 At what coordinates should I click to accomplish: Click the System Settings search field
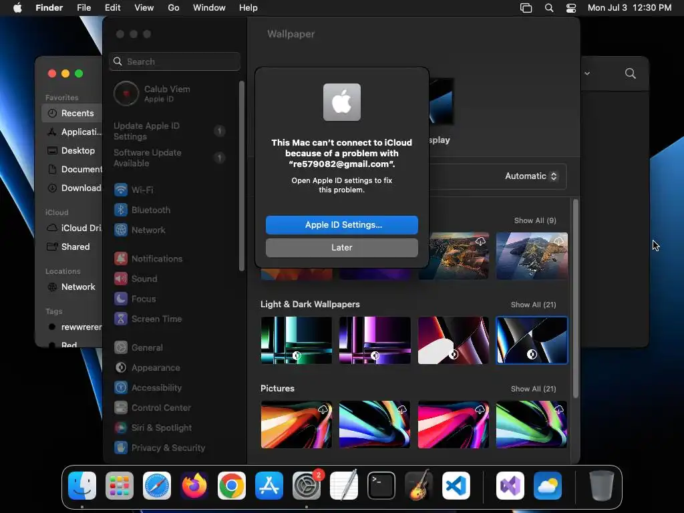tap(174, 61)
